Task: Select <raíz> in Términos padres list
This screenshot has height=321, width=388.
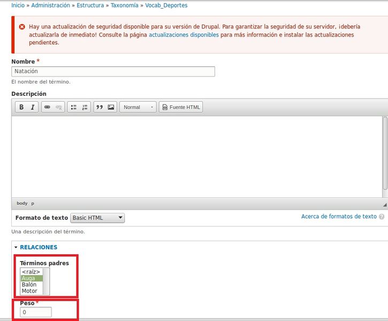Action: pyautogui.click(x=32, y=272)
